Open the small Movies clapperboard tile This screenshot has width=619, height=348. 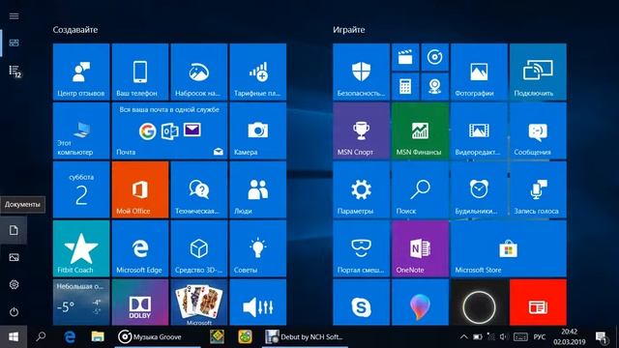[405, 57]
